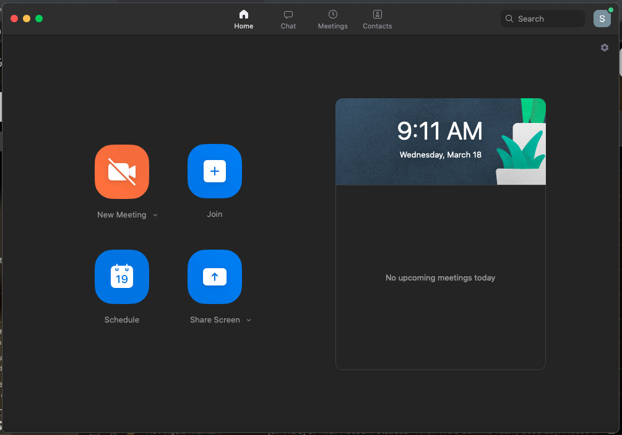Open the profile avatar labeled S

[x=602, y=19]
